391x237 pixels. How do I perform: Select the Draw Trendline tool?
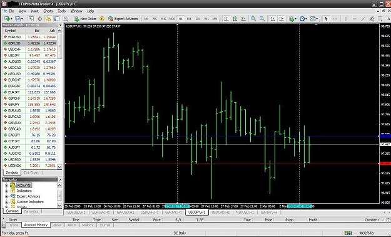[363, 19]
